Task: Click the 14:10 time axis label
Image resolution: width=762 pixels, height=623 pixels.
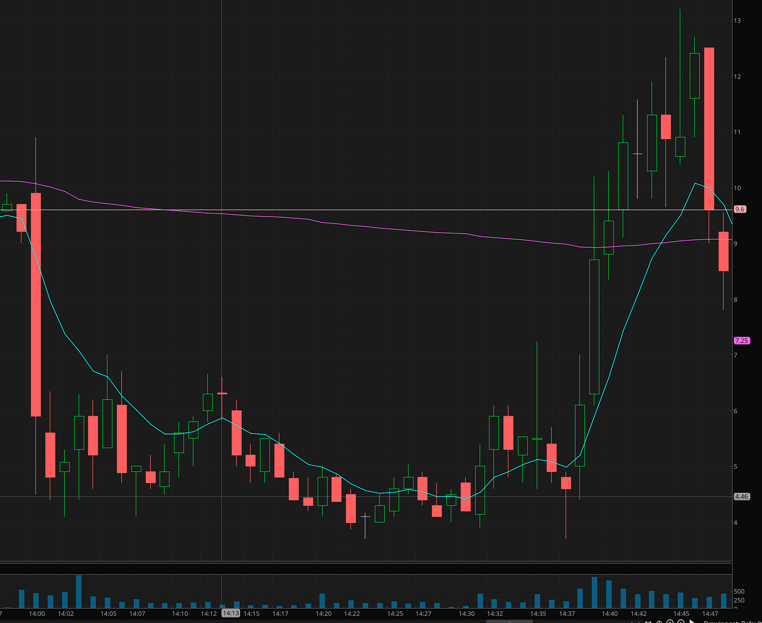Action: point(180,614)
